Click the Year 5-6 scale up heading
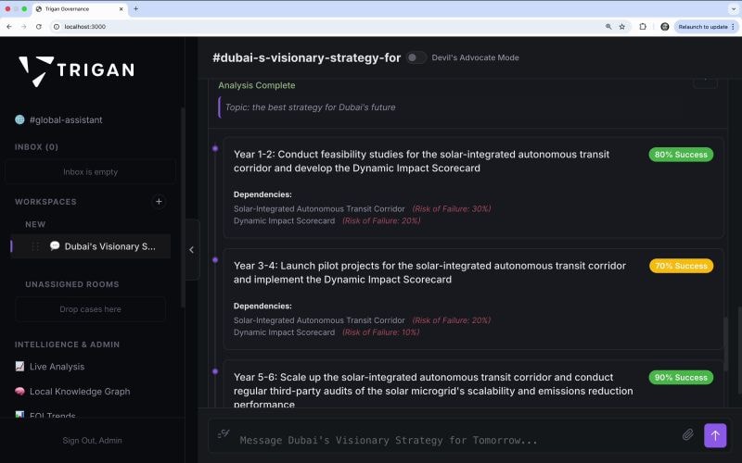 click(433, 390)
